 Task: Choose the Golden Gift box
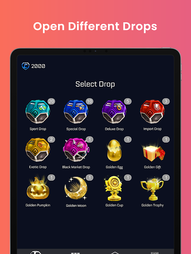153,153
